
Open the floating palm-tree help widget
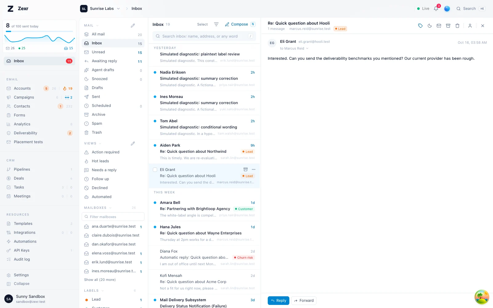pyautogui.click(x=482, y=297)
